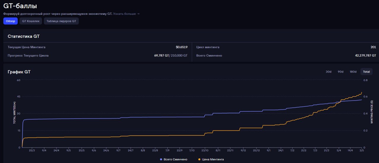Open the Обзор tab
379x163 pixels.
pyautogui.click(x=11, y=21)
